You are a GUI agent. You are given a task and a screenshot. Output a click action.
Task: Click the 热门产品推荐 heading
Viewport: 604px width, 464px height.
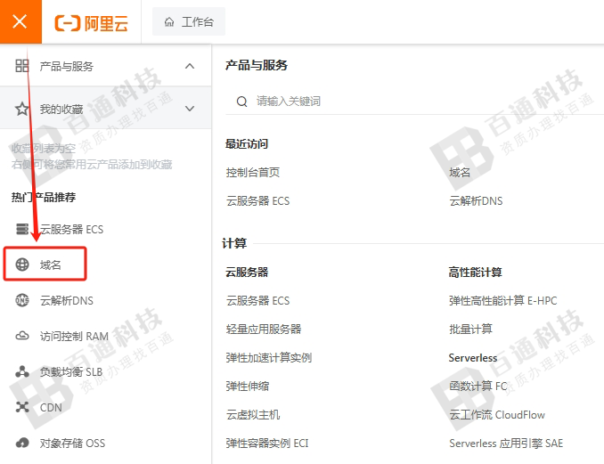click(44, 198)
